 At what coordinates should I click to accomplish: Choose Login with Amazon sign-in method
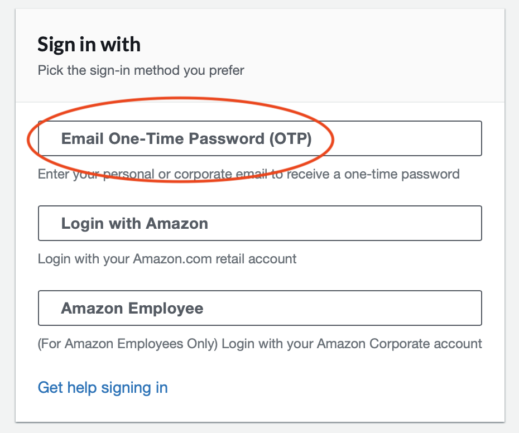coord(259,223)
